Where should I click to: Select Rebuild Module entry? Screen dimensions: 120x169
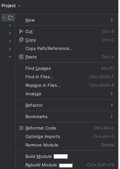coord(66,165)
